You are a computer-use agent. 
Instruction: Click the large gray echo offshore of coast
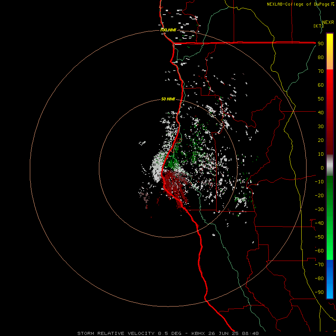[158, 167]
